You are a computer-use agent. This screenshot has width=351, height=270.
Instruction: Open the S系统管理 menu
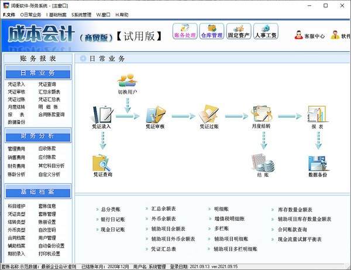pyautogui.click(x=81, y=15)
